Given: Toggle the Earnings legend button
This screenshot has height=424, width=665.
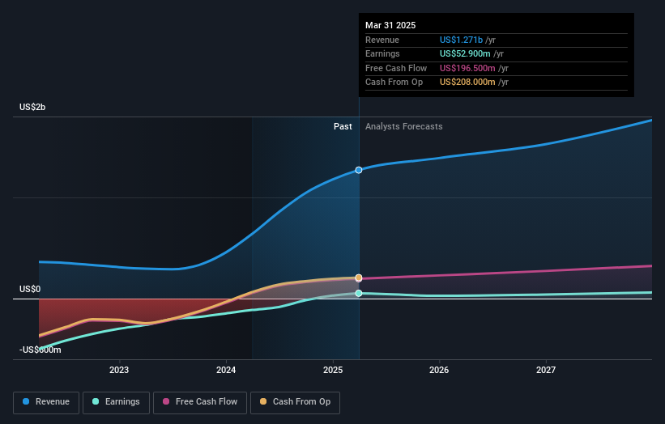Looking at the screenshot, I should pos(116,402).
